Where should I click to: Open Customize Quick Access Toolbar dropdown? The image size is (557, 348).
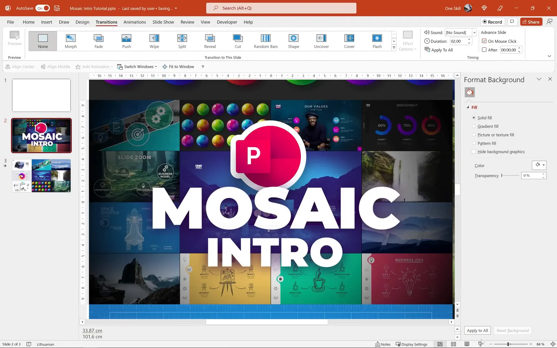click(x=203, y=67)
